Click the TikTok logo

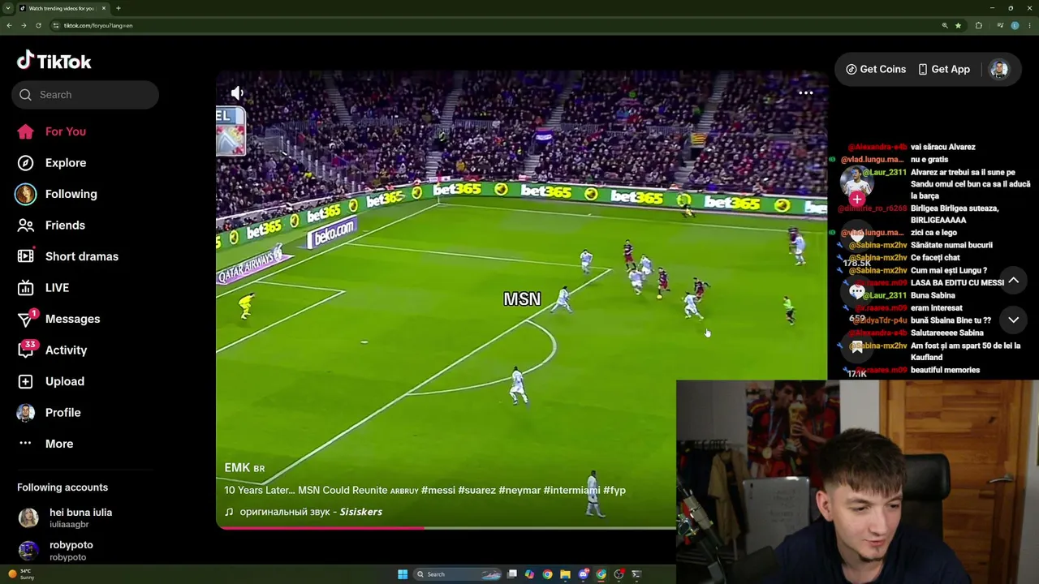tap(54, 61)
